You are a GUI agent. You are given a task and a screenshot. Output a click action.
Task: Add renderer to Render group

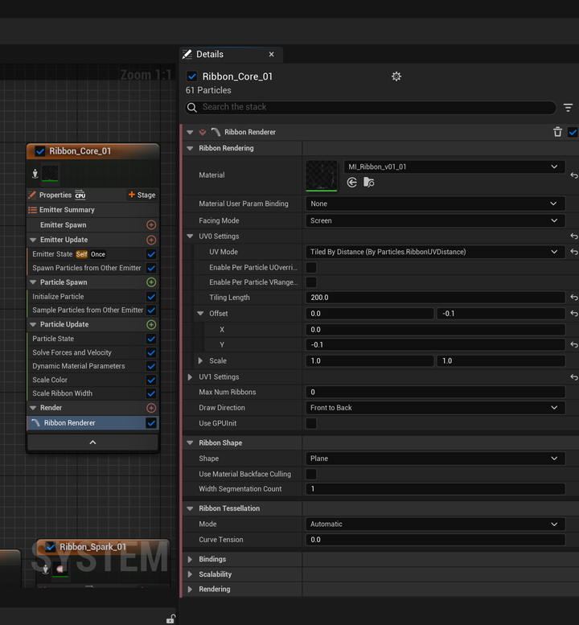point(151,408)
